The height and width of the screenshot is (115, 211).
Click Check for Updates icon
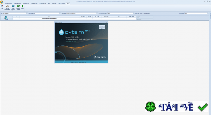18,7
